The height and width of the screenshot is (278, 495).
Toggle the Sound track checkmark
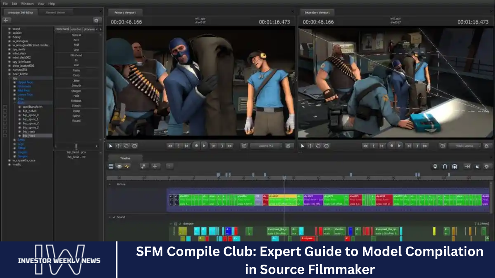click(x=114, y=217)
